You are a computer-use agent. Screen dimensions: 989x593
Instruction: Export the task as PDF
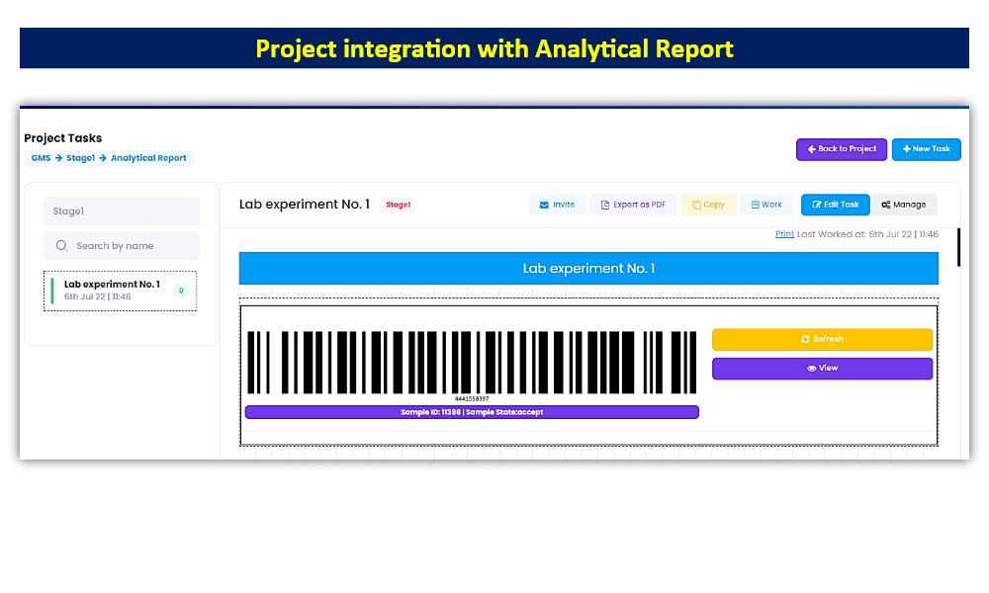[633, 205]
